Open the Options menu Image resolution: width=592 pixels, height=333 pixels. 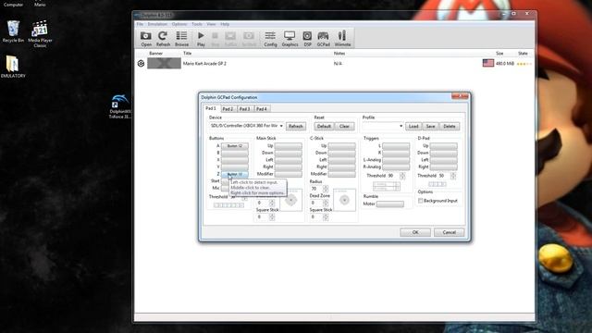coord(179,24)
